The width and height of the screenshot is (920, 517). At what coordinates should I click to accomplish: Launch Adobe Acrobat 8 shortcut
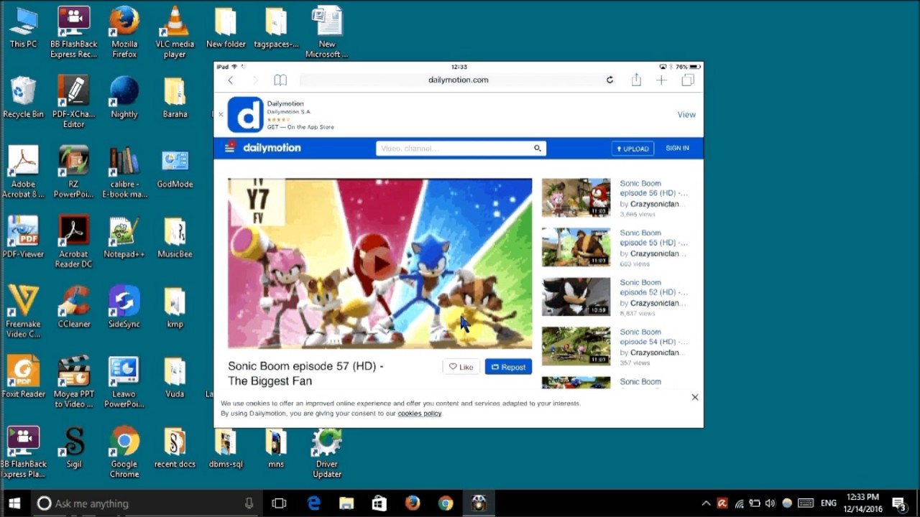coord(23,172)
